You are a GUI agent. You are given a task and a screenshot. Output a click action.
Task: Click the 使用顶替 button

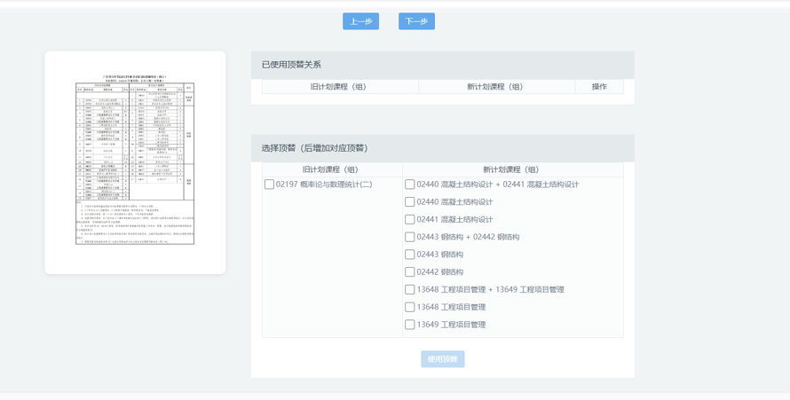(x=442, y=359)
